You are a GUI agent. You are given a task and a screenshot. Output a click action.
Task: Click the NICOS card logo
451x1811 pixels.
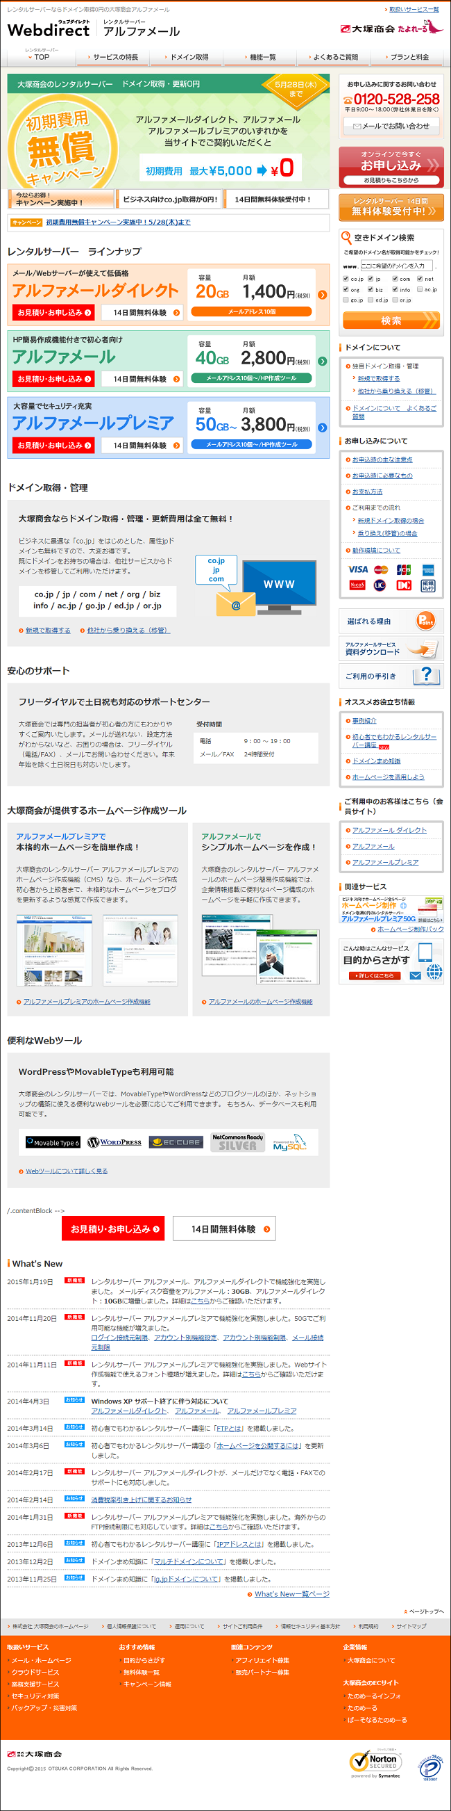[x=357, y=585]
